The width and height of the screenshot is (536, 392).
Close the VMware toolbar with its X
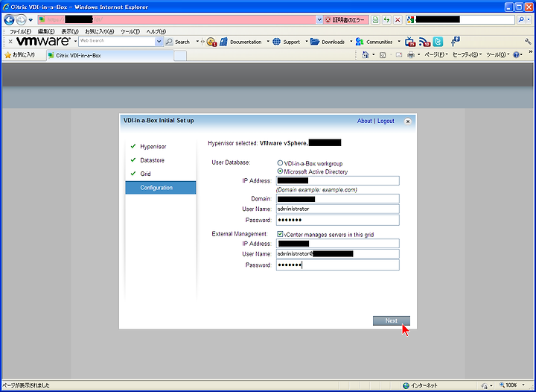pyautogui.click(x=10, y=42)
